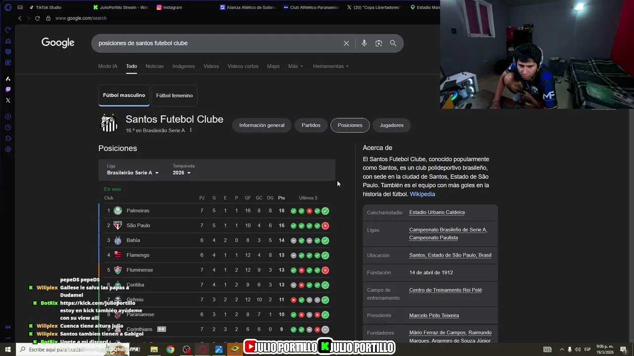
Task: Expand the Más search filter menu
Action: (295, 66)
